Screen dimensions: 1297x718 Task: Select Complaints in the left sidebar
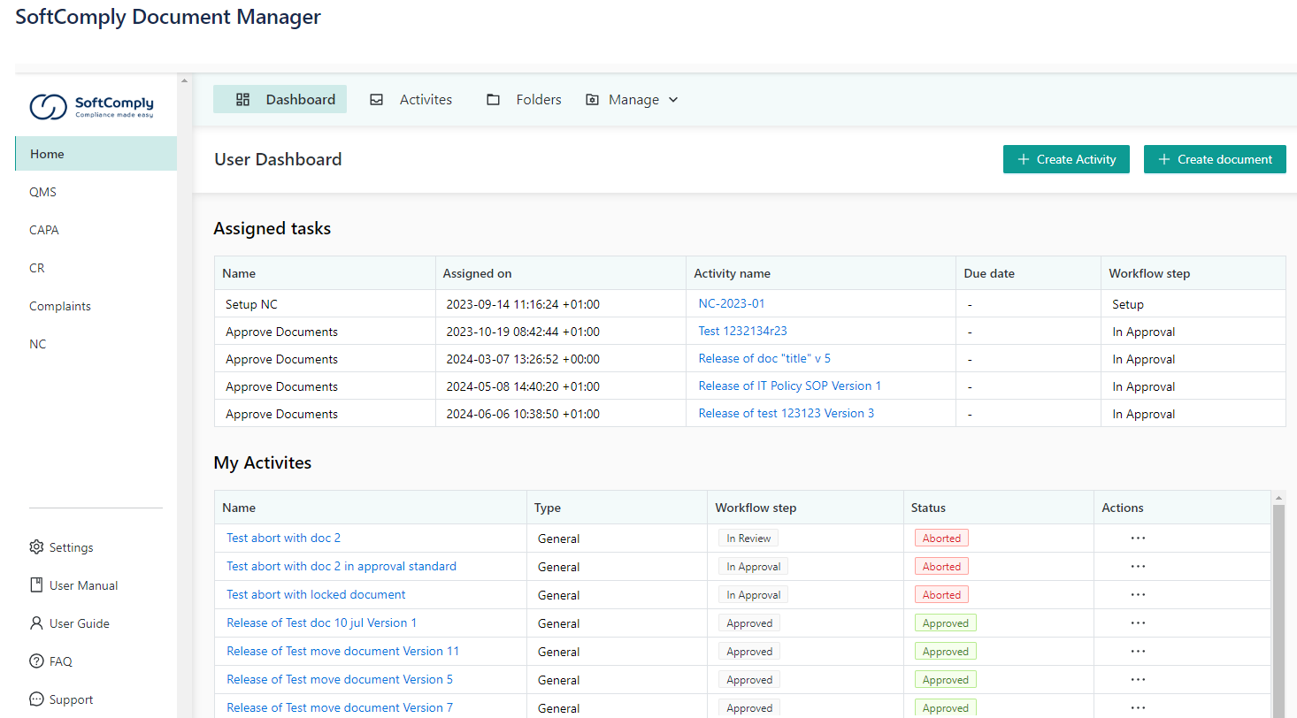coord(60,306)
